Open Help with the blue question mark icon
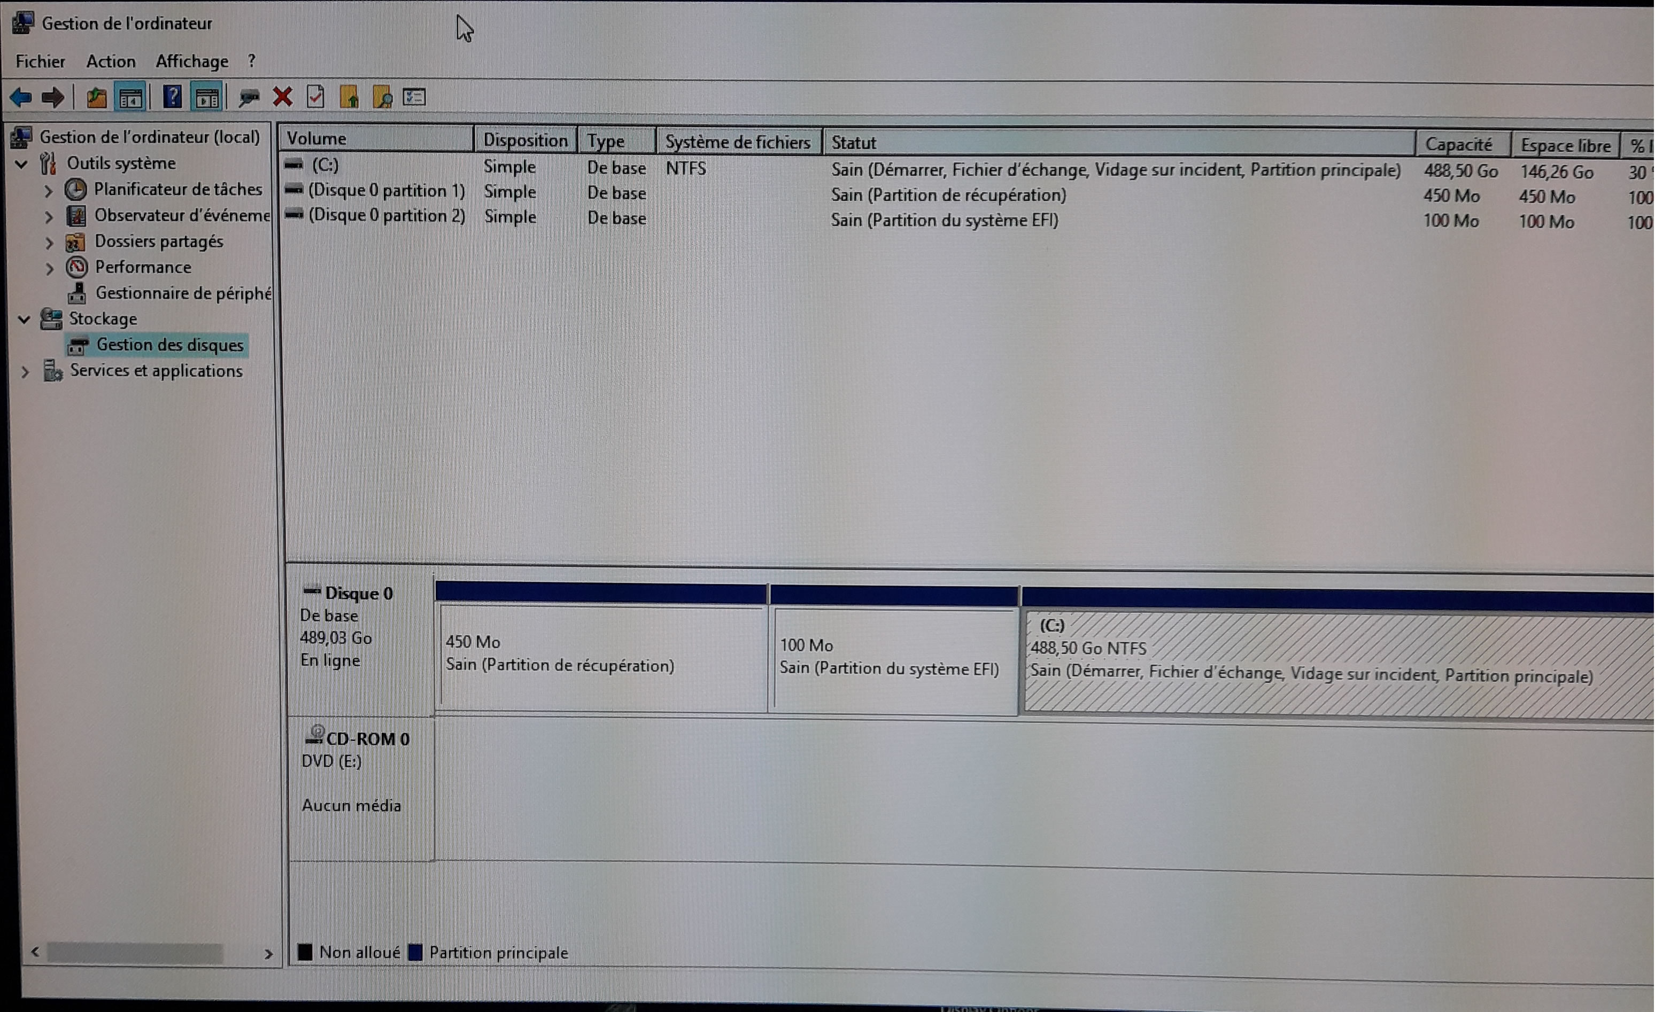This screenshot has height=1012, width=1655. [172, 98]
